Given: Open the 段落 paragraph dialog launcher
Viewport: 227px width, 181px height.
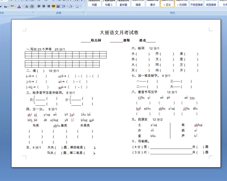Looking at the screenshot, I should point(83,13).
